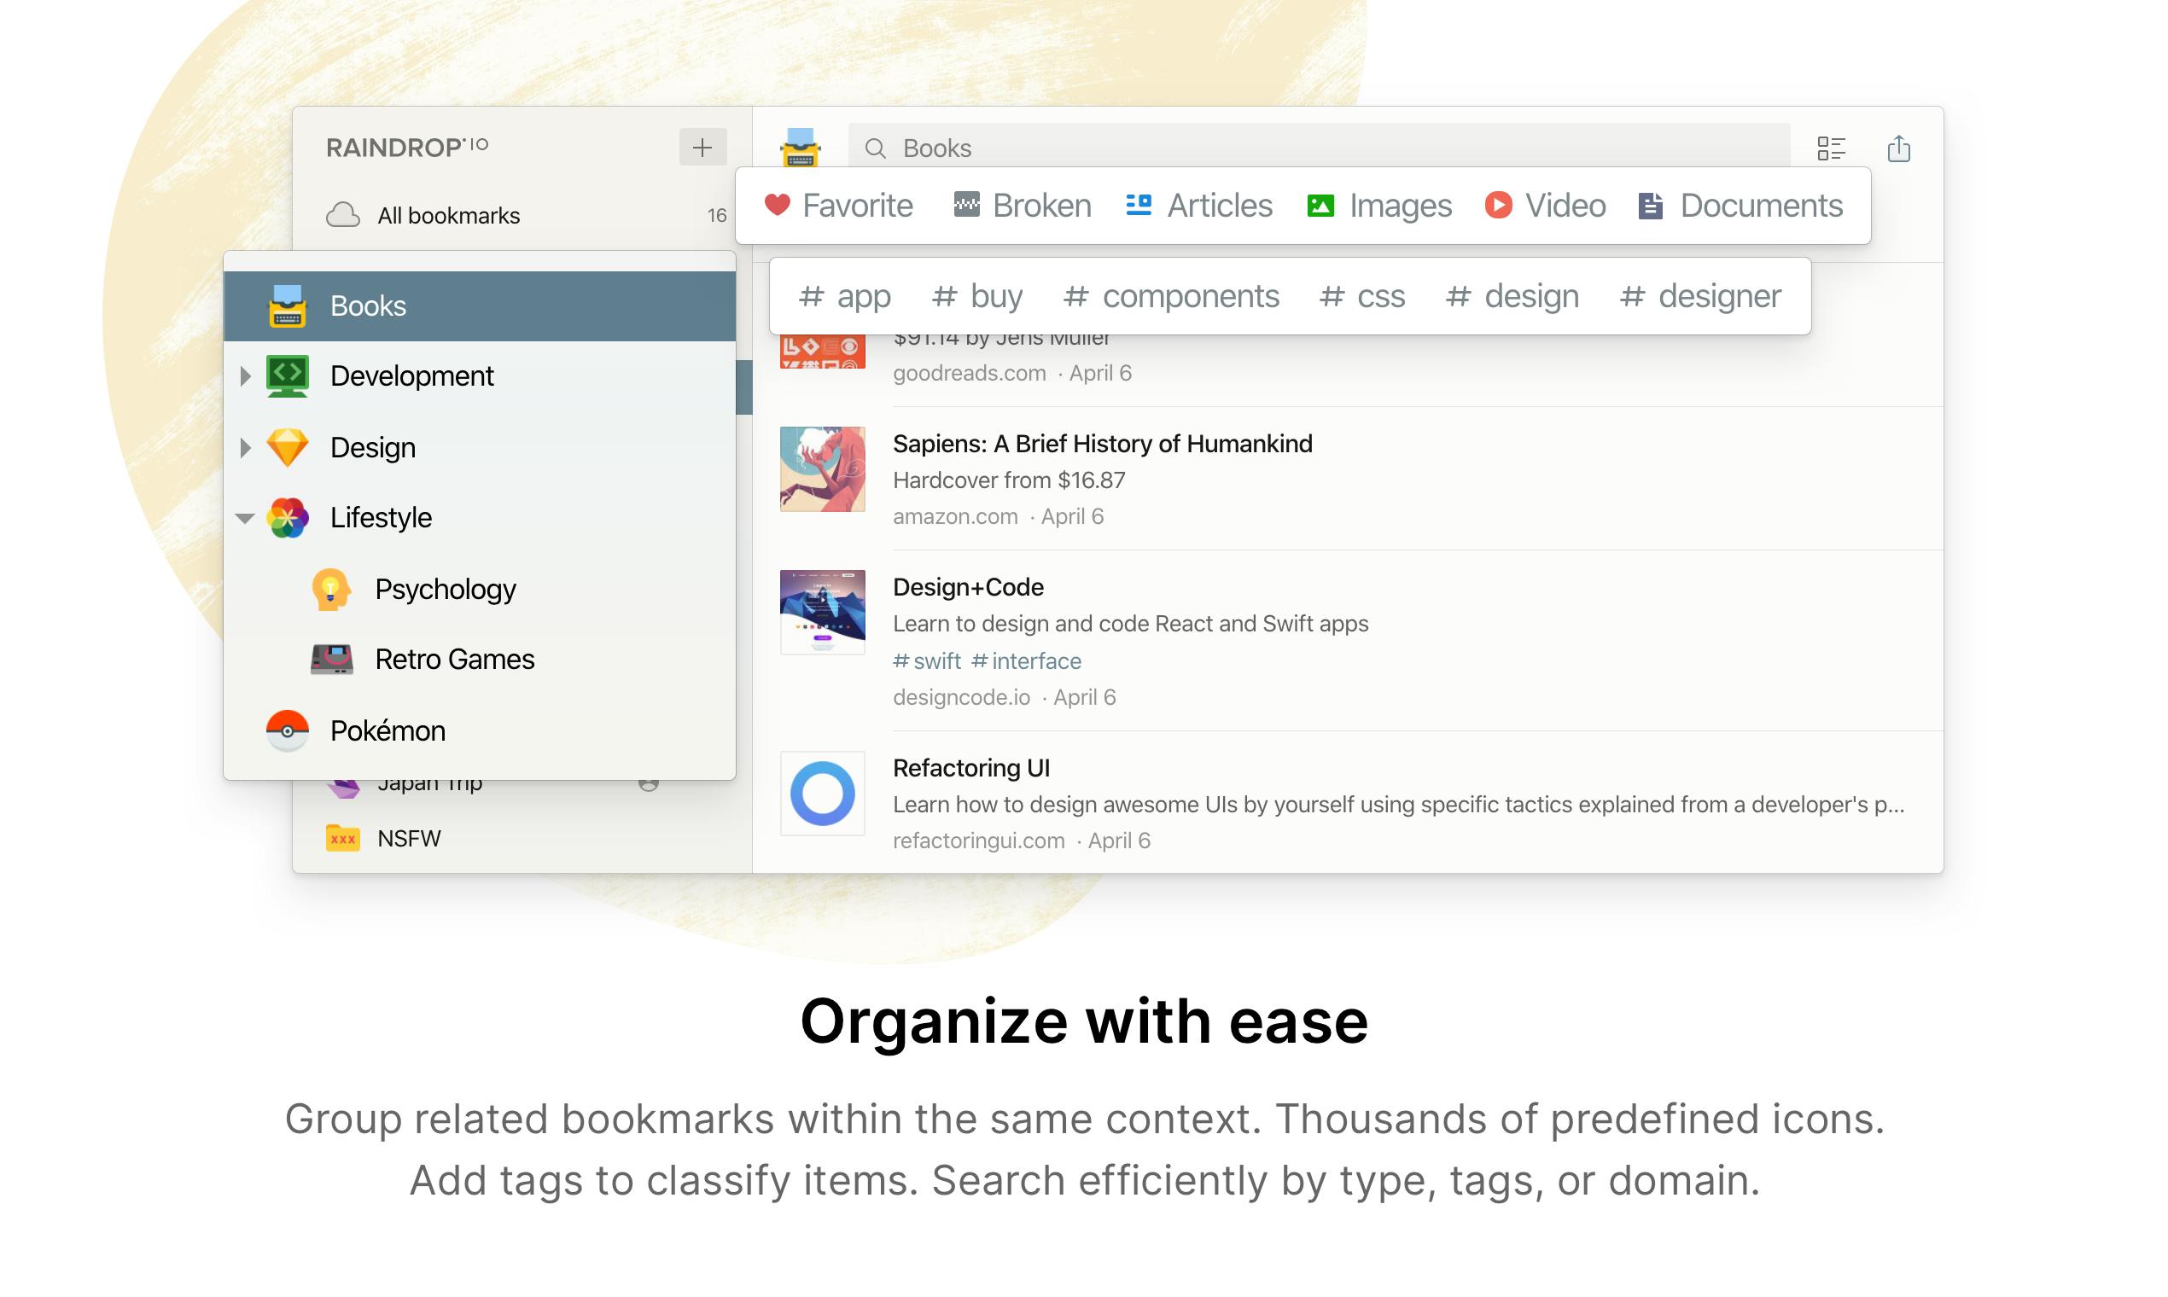The image size is (2168, 1297).
Task: Click the Books search field
Action: point(1318,148)
